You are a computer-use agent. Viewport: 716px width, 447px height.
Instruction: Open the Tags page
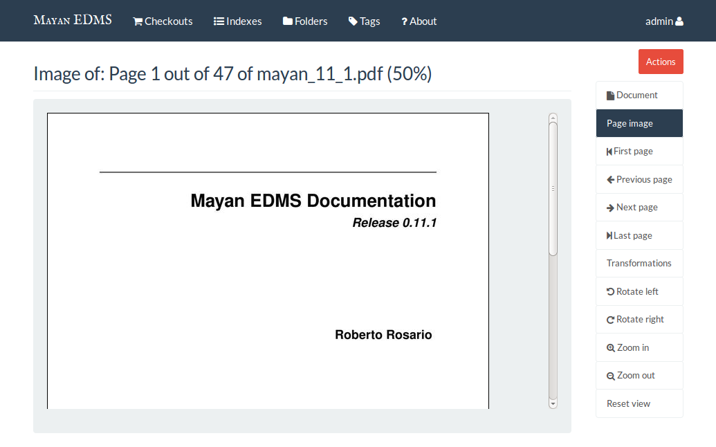pos(364,21)
